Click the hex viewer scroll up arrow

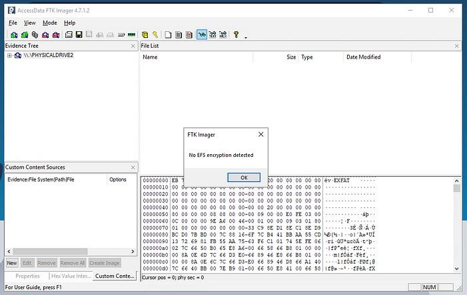[456, 181]
